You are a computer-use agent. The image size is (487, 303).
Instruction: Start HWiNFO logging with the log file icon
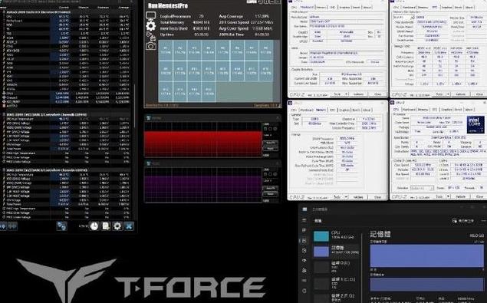coord(106,226)
